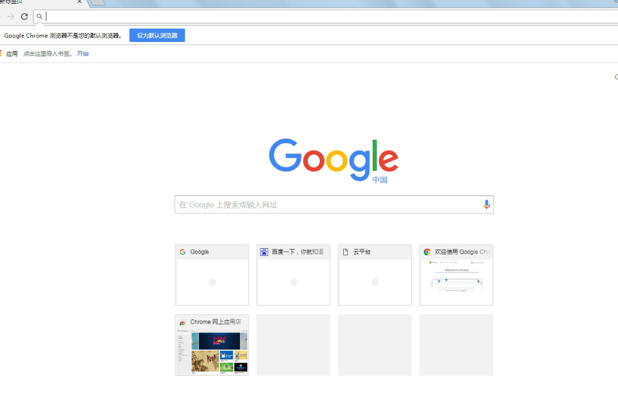The image size is (618, 404).
Task: Go forward with the arrow button
Action: [11, 17]
